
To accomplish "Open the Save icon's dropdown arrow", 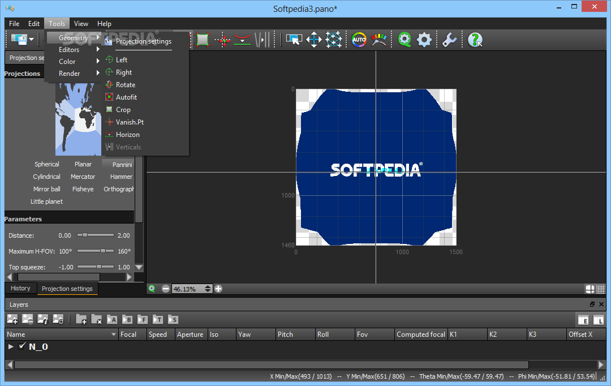I will pos(32,40).
